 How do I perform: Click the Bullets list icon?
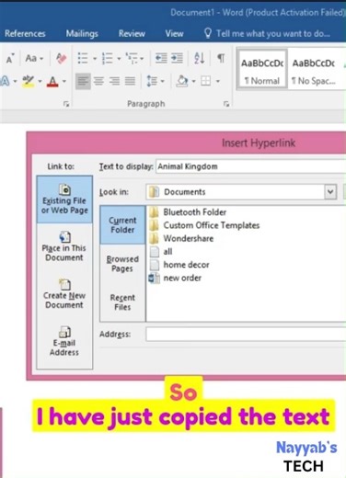point(83,58)
